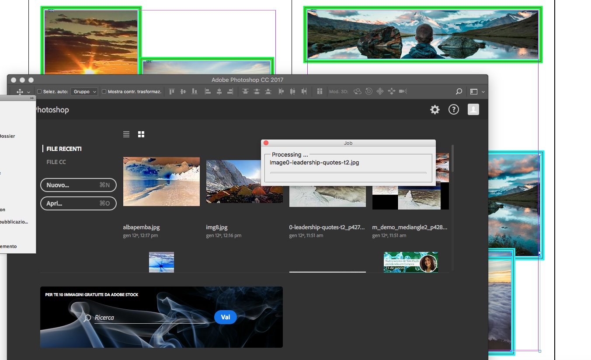Click the search magnifier in options bar
Image resolution: width=591 pixels, height=360 pixels.
point(459,92)
